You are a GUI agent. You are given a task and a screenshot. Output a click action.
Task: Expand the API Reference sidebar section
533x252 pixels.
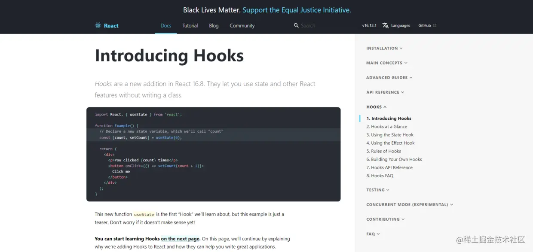(385, 92)
